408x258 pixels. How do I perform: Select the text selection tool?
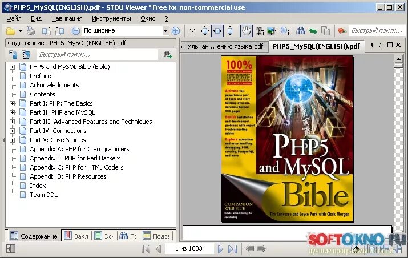[x=260, y=31]
